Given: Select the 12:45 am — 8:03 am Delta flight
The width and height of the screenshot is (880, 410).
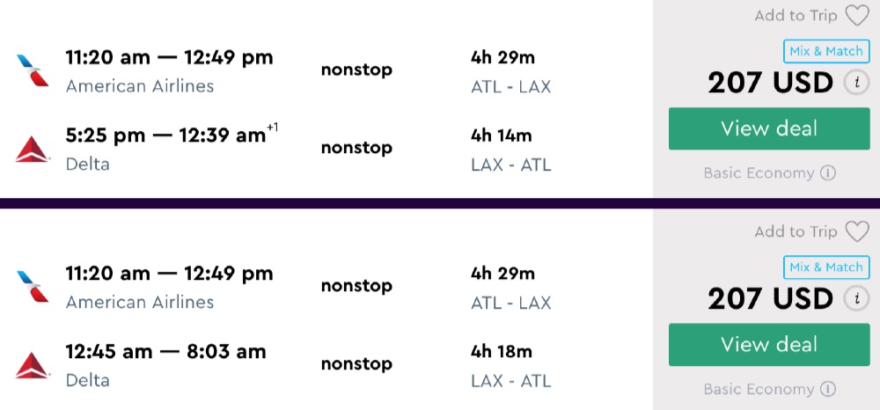Looking at the screenshot, I should pyautogui.click(x=165, y=352).
